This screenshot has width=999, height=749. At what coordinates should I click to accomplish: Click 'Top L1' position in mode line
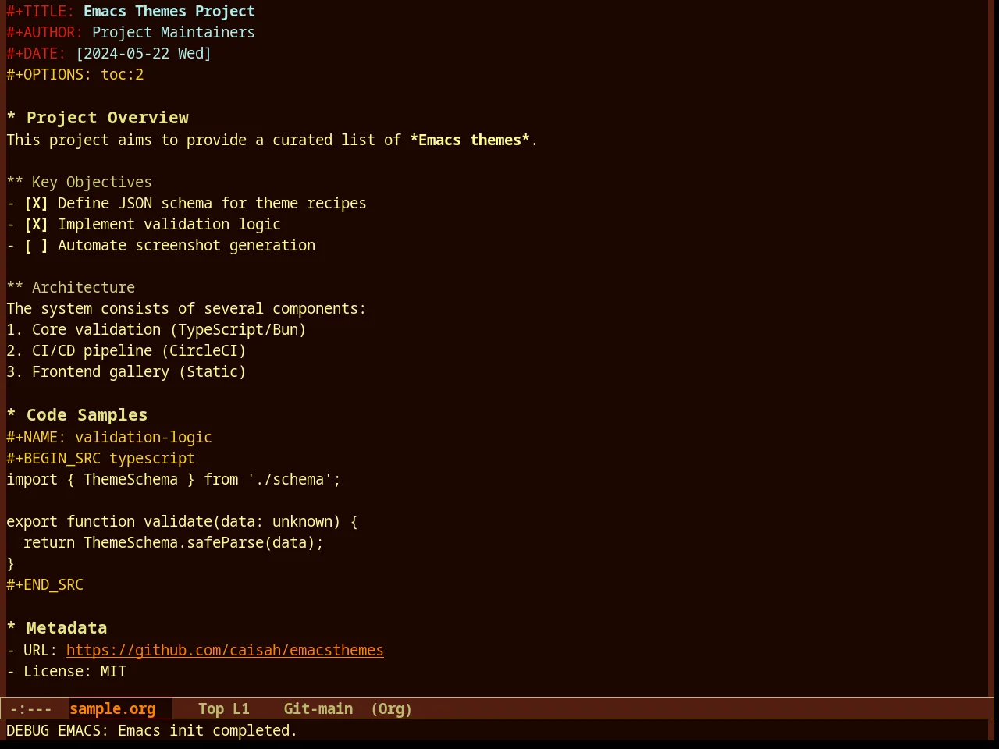223,709
